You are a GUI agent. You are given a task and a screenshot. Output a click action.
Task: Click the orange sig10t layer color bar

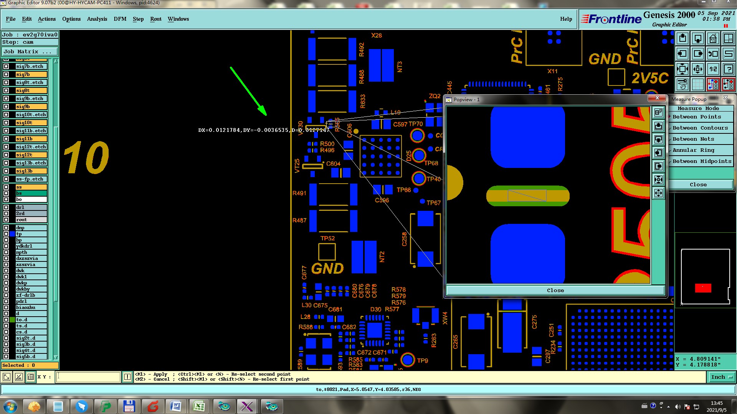coord(31,123)
